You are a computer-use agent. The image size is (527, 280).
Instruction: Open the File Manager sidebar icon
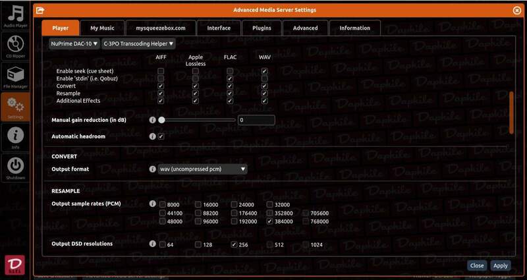(15, 76)
